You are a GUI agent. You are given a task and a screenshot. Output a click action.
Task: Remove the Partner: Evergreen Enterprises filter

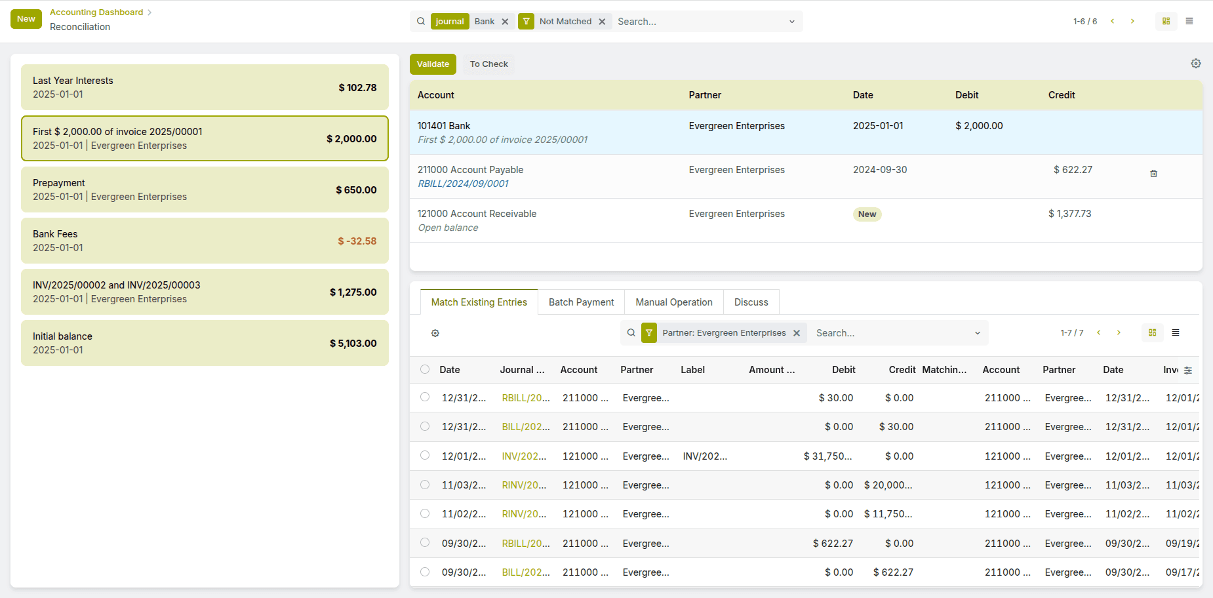797,333
